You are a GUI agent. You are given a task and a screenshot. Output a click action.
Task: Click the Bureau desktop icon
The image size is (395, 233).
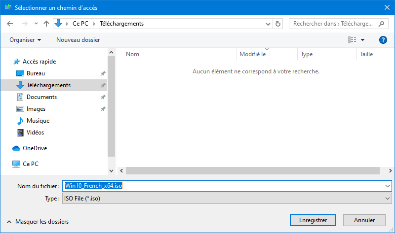[20, 73]
